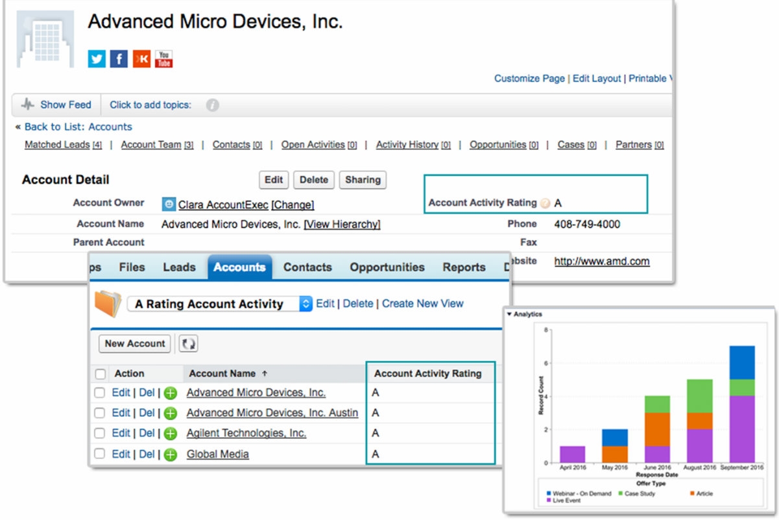
Task: Open the http://www.amd.com website link
Action: click(x=602, y=262)
